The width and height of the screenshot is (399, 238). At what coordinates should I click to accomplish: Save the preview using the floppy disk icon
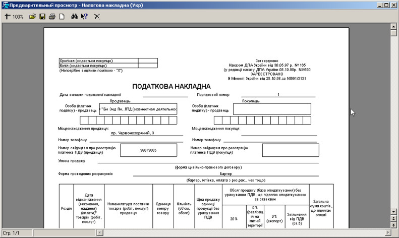point(42,17)
